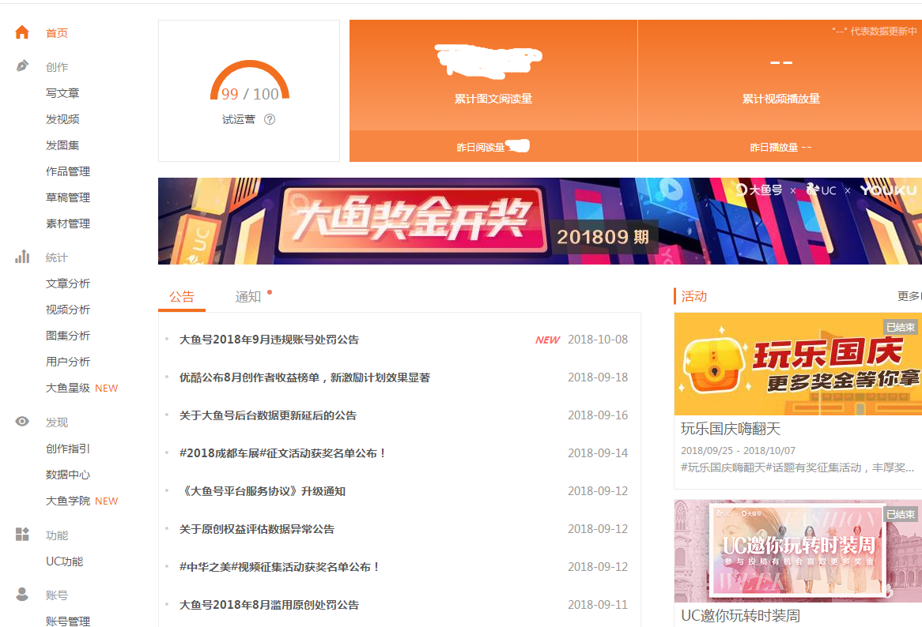Open UC功能 in the sidebar
The image size is (922, 627).
point(65,561)
